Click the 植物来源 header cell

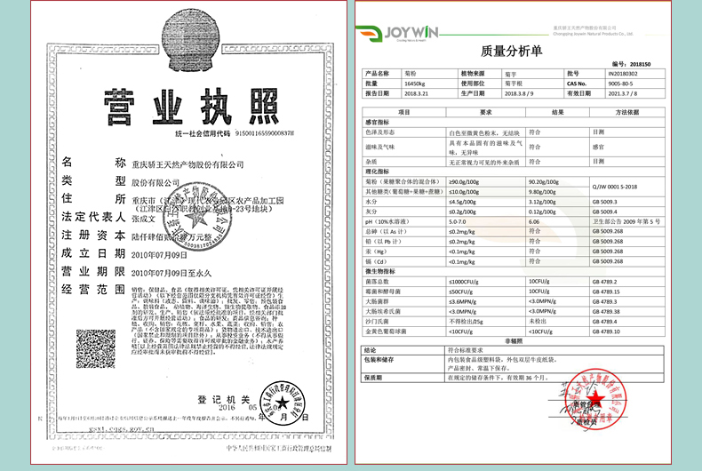473,74
